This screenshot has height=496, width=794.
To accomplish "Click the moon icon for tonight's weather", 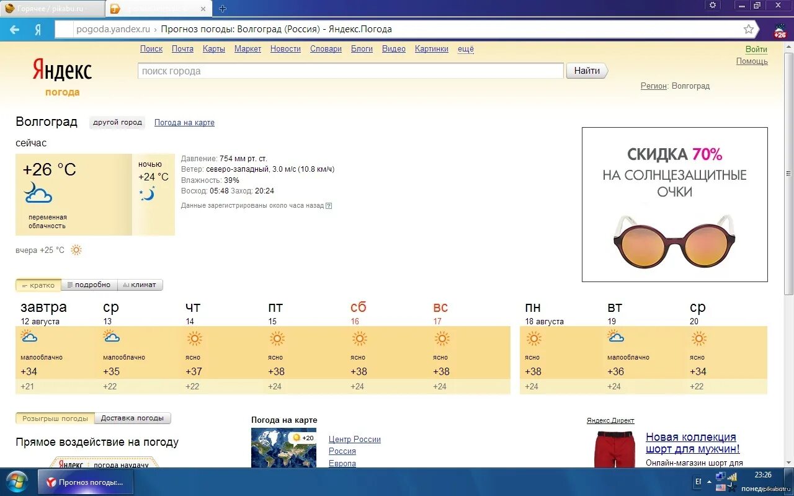I will 147,194.
